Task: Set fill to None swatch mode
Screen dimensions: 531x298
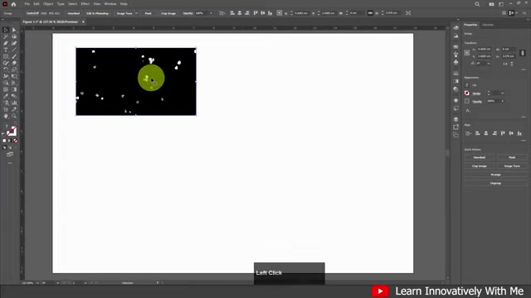Action: (x=15, y=141)
